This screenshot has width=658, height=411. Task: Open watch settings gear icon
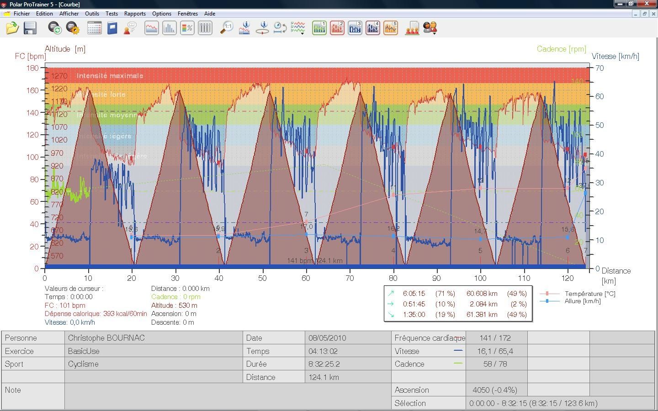coord(73,28)
